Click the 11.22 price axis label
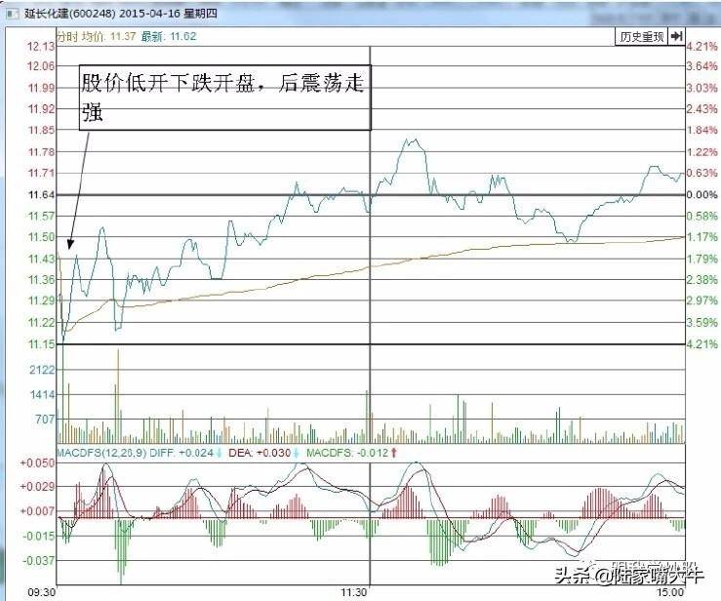 pos(41,322)
